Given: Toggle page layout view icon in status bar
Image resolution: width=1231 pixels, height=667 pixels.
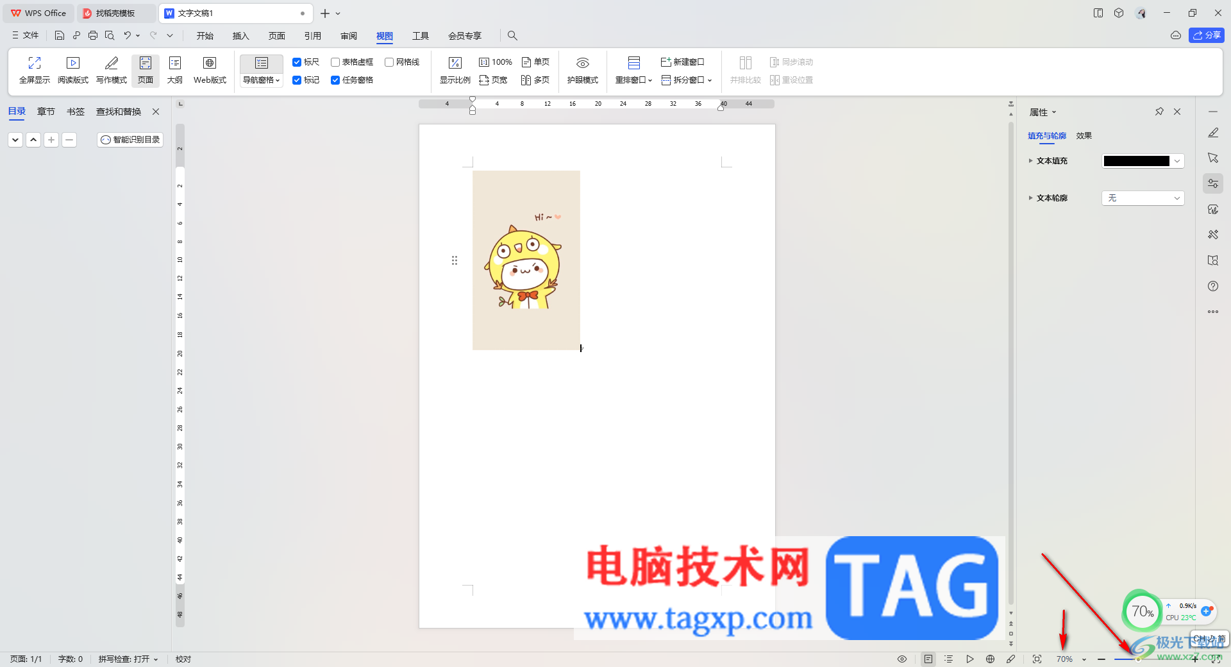Looking at the screenshot, I should click(928, 659).
